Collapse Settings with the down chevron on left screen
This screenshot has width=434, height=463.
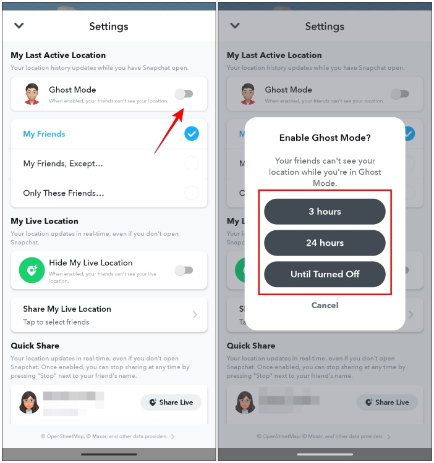tap(19, 26)
